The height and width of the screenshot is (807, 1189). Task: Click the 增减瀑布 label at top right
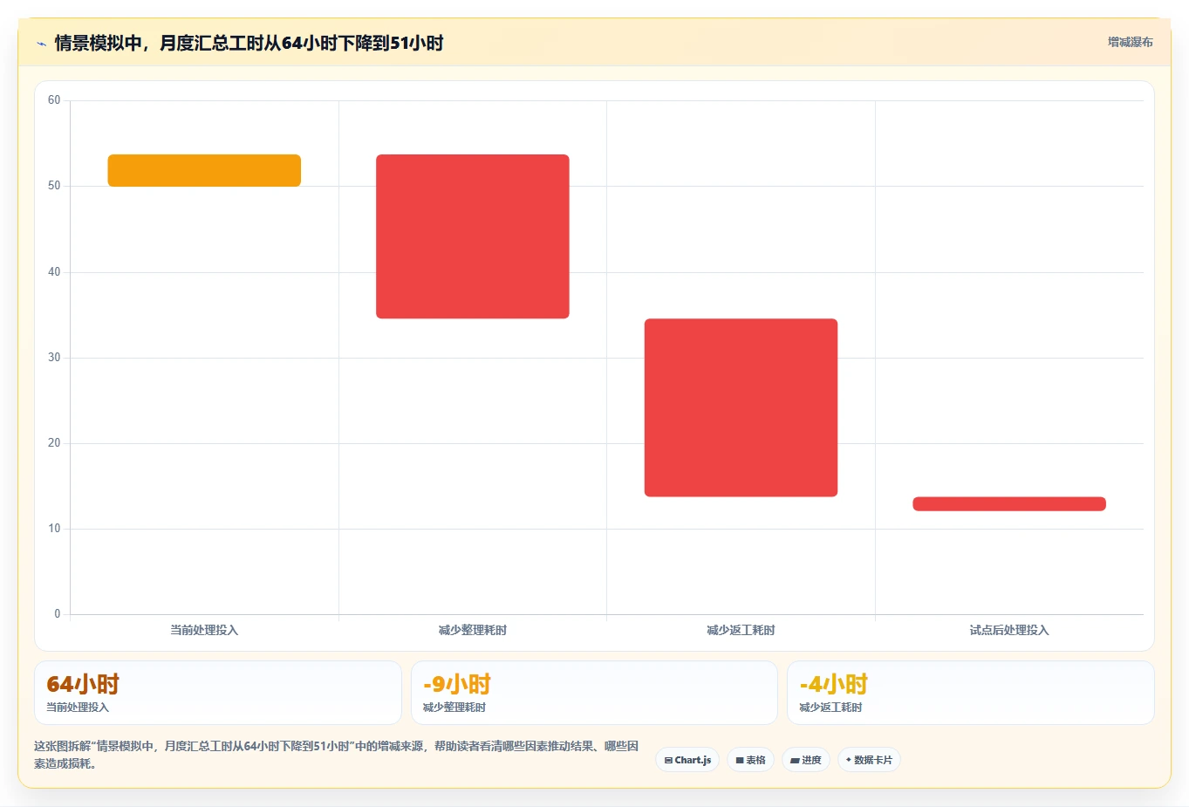click(1130, 42)
